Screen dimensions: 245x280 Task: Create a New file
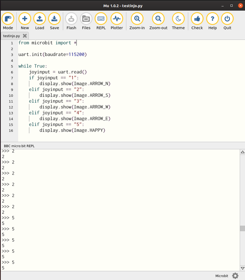(x=25, y=21)
